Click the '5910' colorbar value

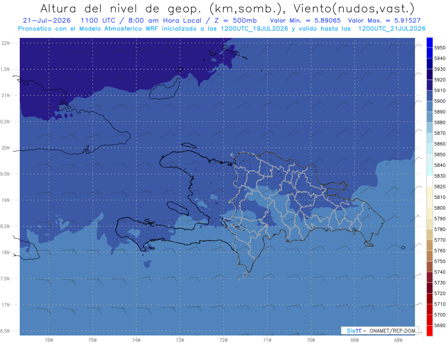(x=440, y=90)
